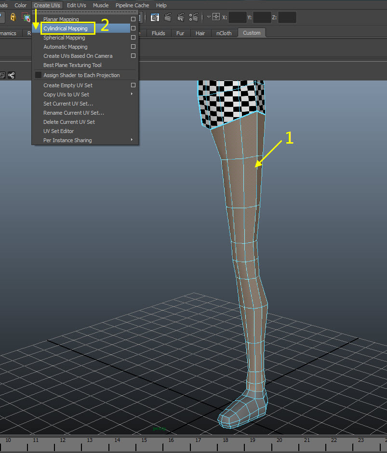Viewport: 387px width, 453px height.
Task: Open the snap settings dropdown arrow
Action: pyautogui.click(x=209, y=17)
